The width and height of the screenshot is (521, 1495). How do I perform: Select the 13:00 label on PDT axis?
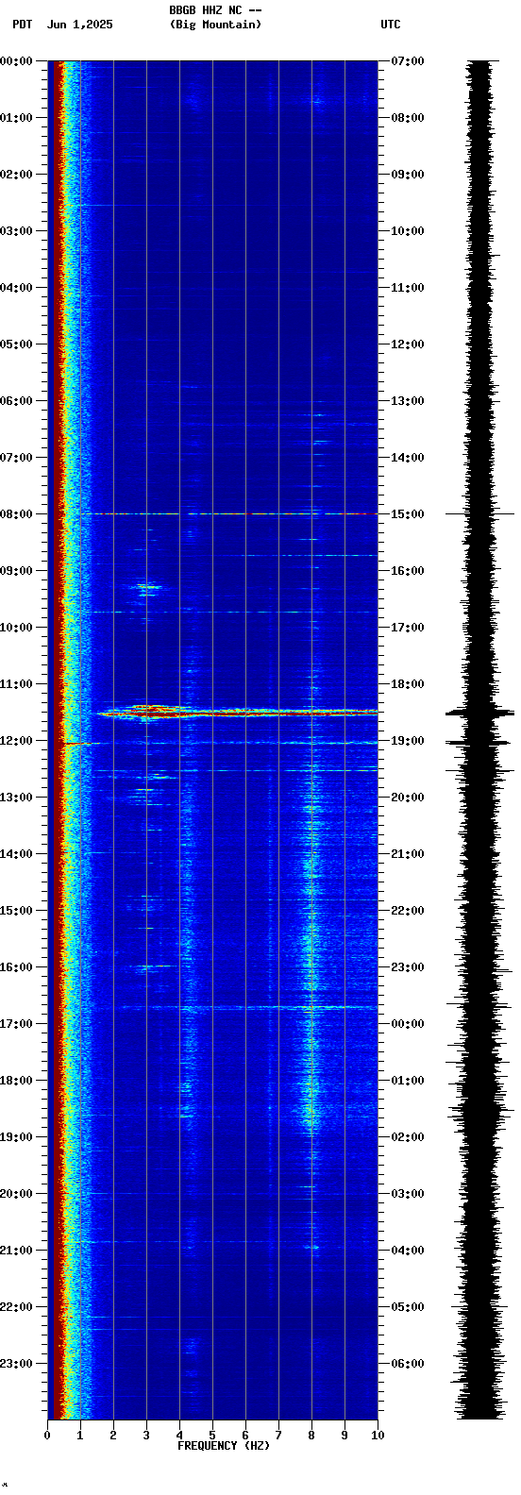click(16, 798)
